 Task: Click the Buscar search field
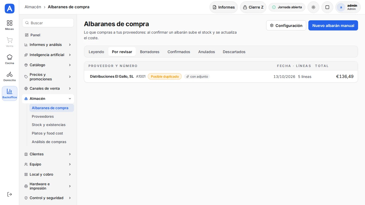[x=48, y=23]
